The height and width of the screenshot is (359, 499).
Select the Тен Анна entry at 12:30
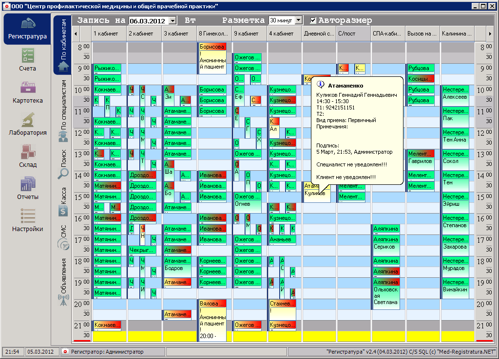455,140
